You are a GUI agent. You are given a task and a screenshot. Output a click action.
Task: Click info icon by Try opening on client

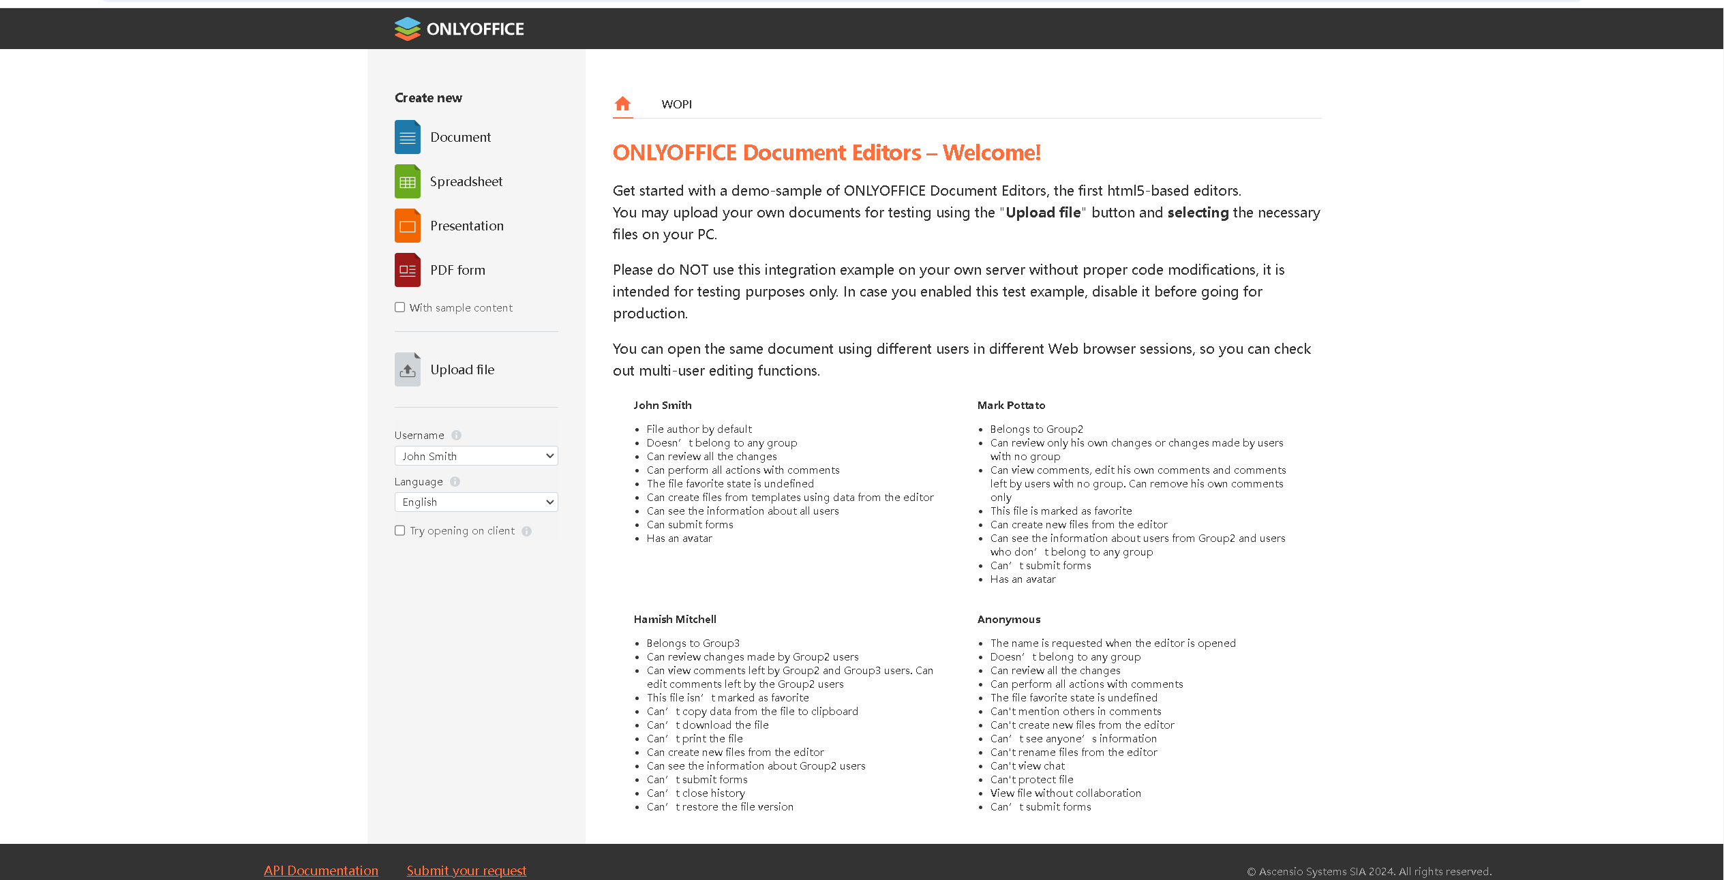526,531
